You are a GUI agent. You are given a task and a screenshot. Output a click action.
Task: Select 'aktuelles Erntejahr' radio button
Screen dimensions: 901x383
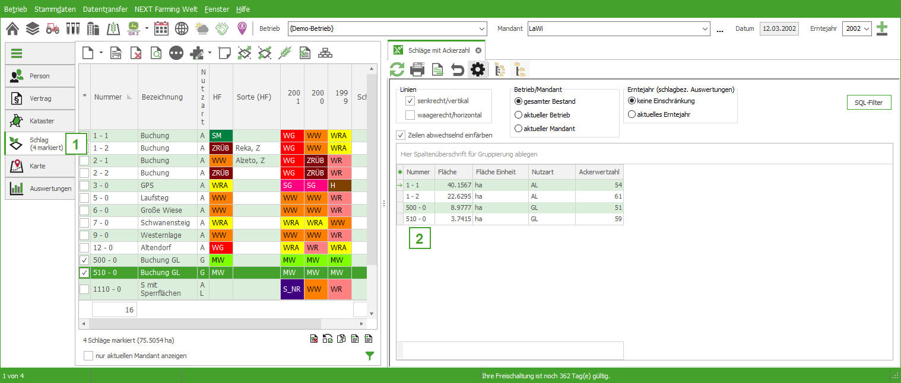pyautogui.click(x=632, y=114)
